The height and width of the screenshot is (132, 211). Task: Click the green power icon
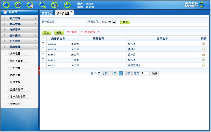(67, 5)
